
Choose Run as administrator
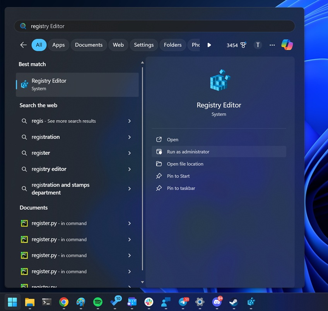pos(188,152)
